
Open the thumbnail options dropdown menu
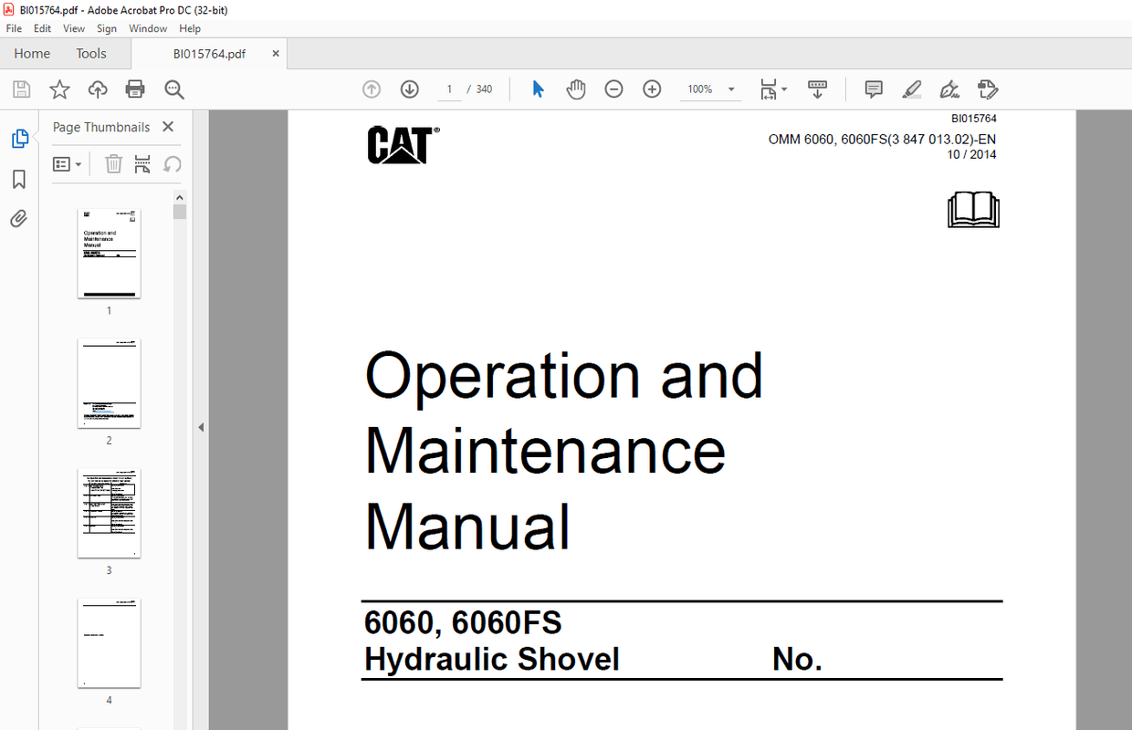67,163
